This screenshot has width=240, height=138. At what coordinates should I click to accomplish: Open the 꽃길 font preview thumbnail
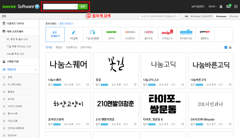pos(116,64)
